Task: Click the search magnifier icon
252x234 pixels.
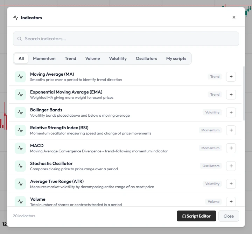Action: point(20,39)
